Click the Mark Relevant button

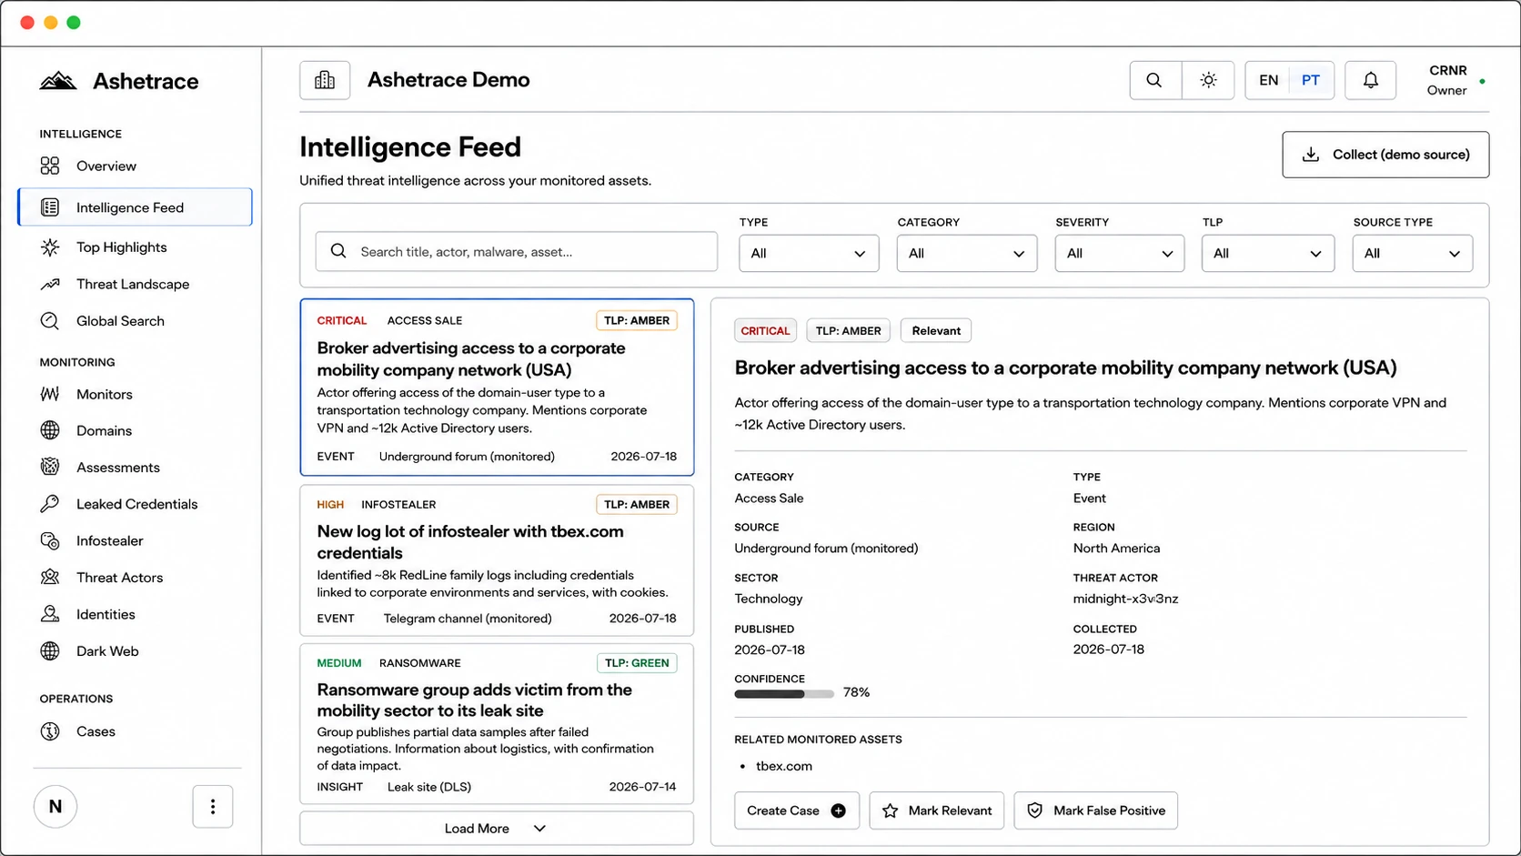(x=937, y=811)
